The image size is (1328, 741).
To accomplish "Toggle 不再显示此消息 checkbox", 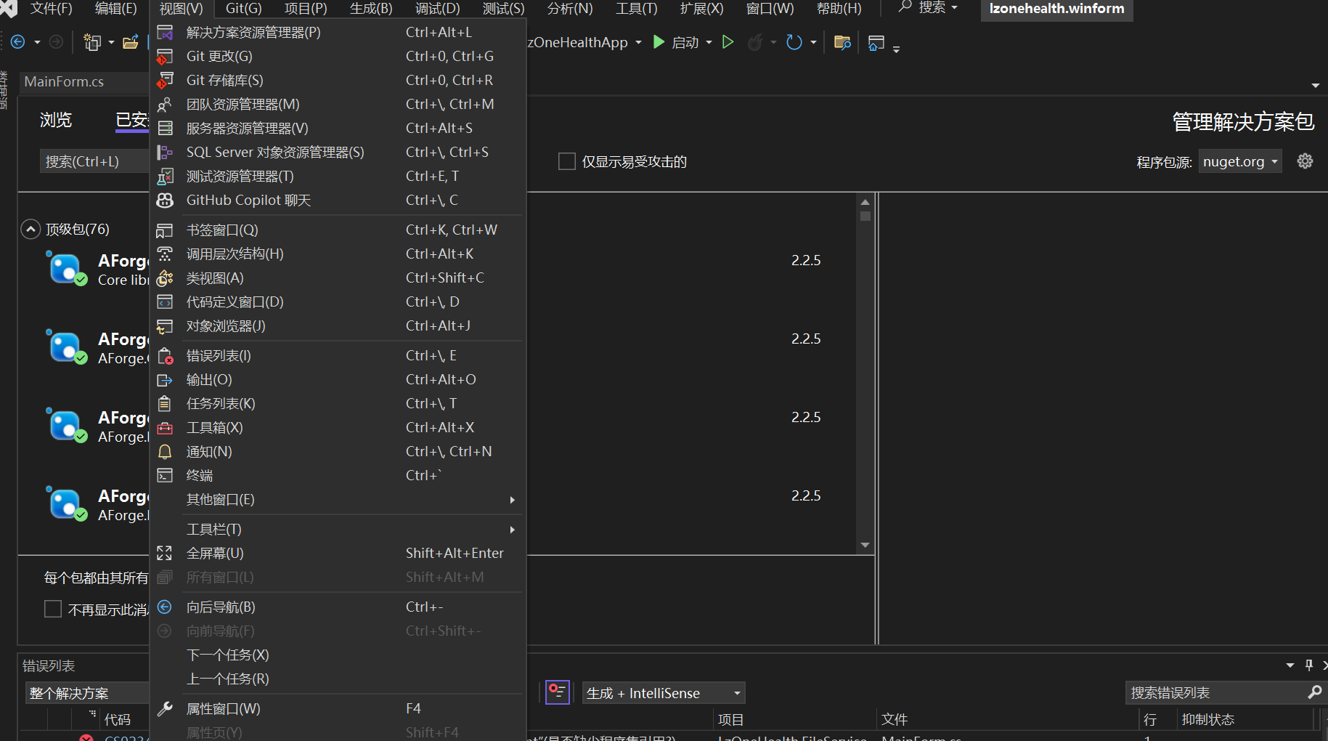I will coord(53,609).
